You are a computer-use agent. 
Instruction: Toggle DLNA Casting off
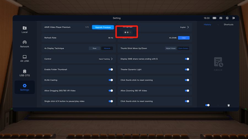coord(111,80)
